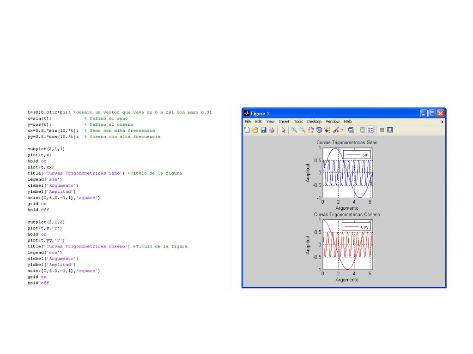Click code line 'x=sin(t);'
The width and height of the screenshot is (473, 354).
[x=39, y=118]
